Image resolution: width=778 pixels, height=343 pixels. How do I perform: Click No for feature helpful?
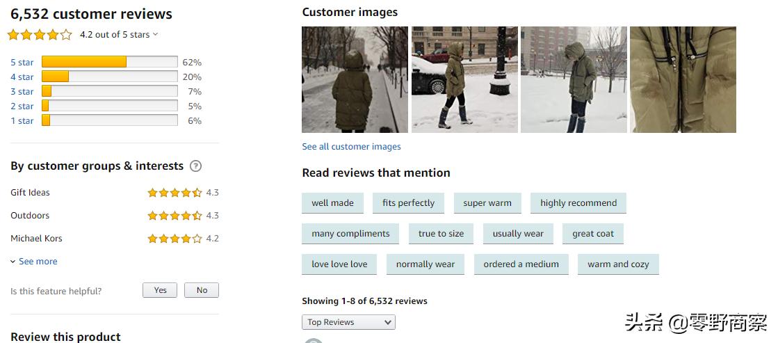(202, 290)
